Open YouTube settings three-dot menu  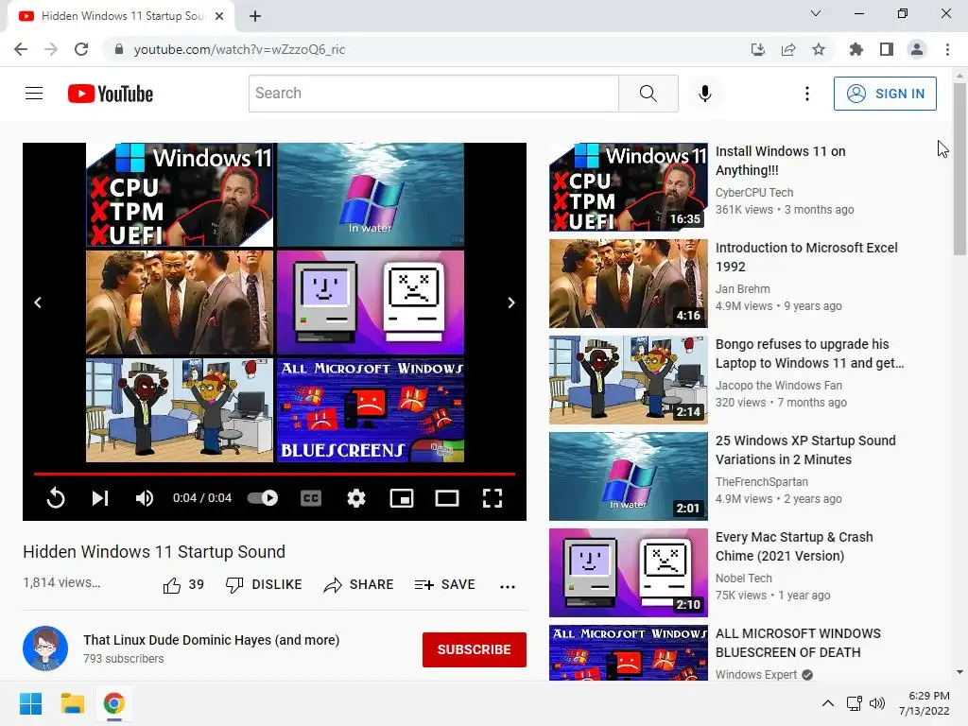coord(807,94)
